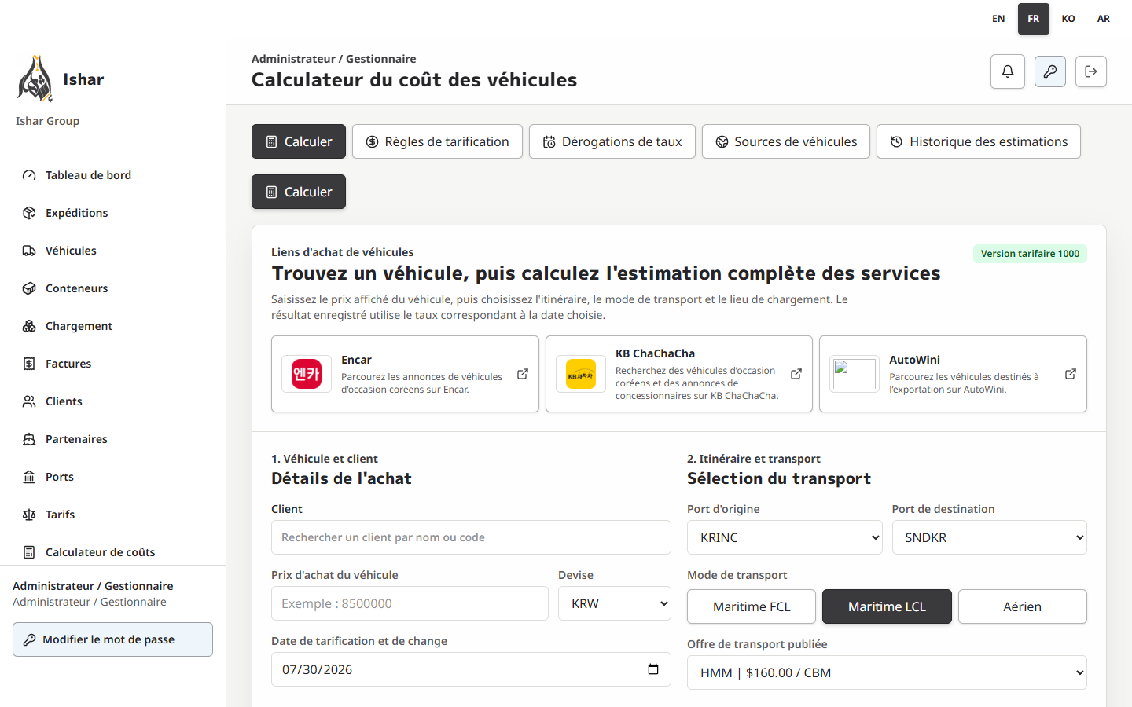
Task: Open the AutoWini export vehicles card
Action: (x=953, y=374)
